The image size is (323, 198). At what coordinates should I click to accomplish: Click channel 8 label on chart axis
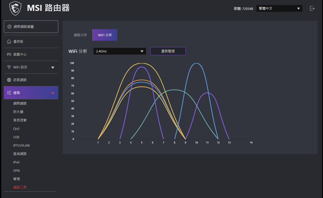pyautogui.click(x=174, y=143)
